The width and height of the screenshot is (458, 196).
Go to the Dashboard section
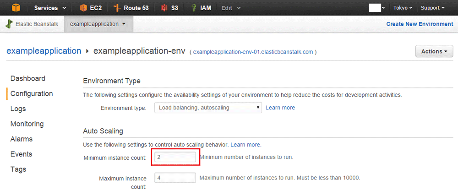pyautogui.click(x=28, y=79)
